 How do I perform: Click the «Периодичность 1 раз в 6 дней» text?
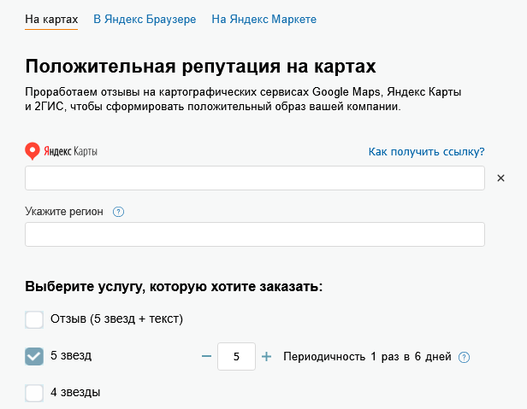point(367,356)
